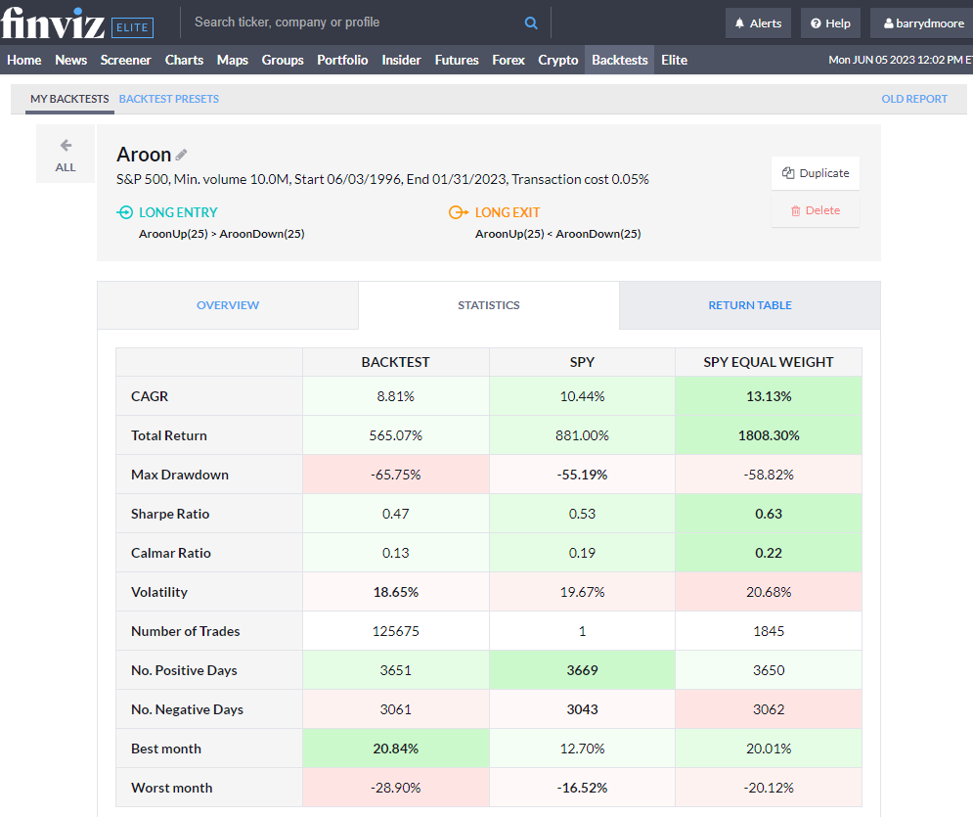The width and height of the screenshot is (973, 817).
Task: Click the search magnifier icon
Action: [x=531, y=22]
